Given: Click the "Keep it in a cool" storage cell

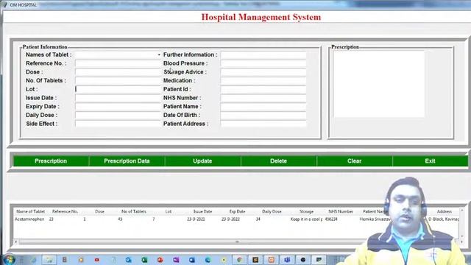Looking at the screenshot, I should (306, 219).
